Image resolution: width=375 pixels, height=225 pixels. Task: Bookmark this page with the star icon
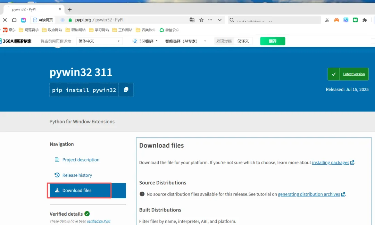click(x=201, y=20)
